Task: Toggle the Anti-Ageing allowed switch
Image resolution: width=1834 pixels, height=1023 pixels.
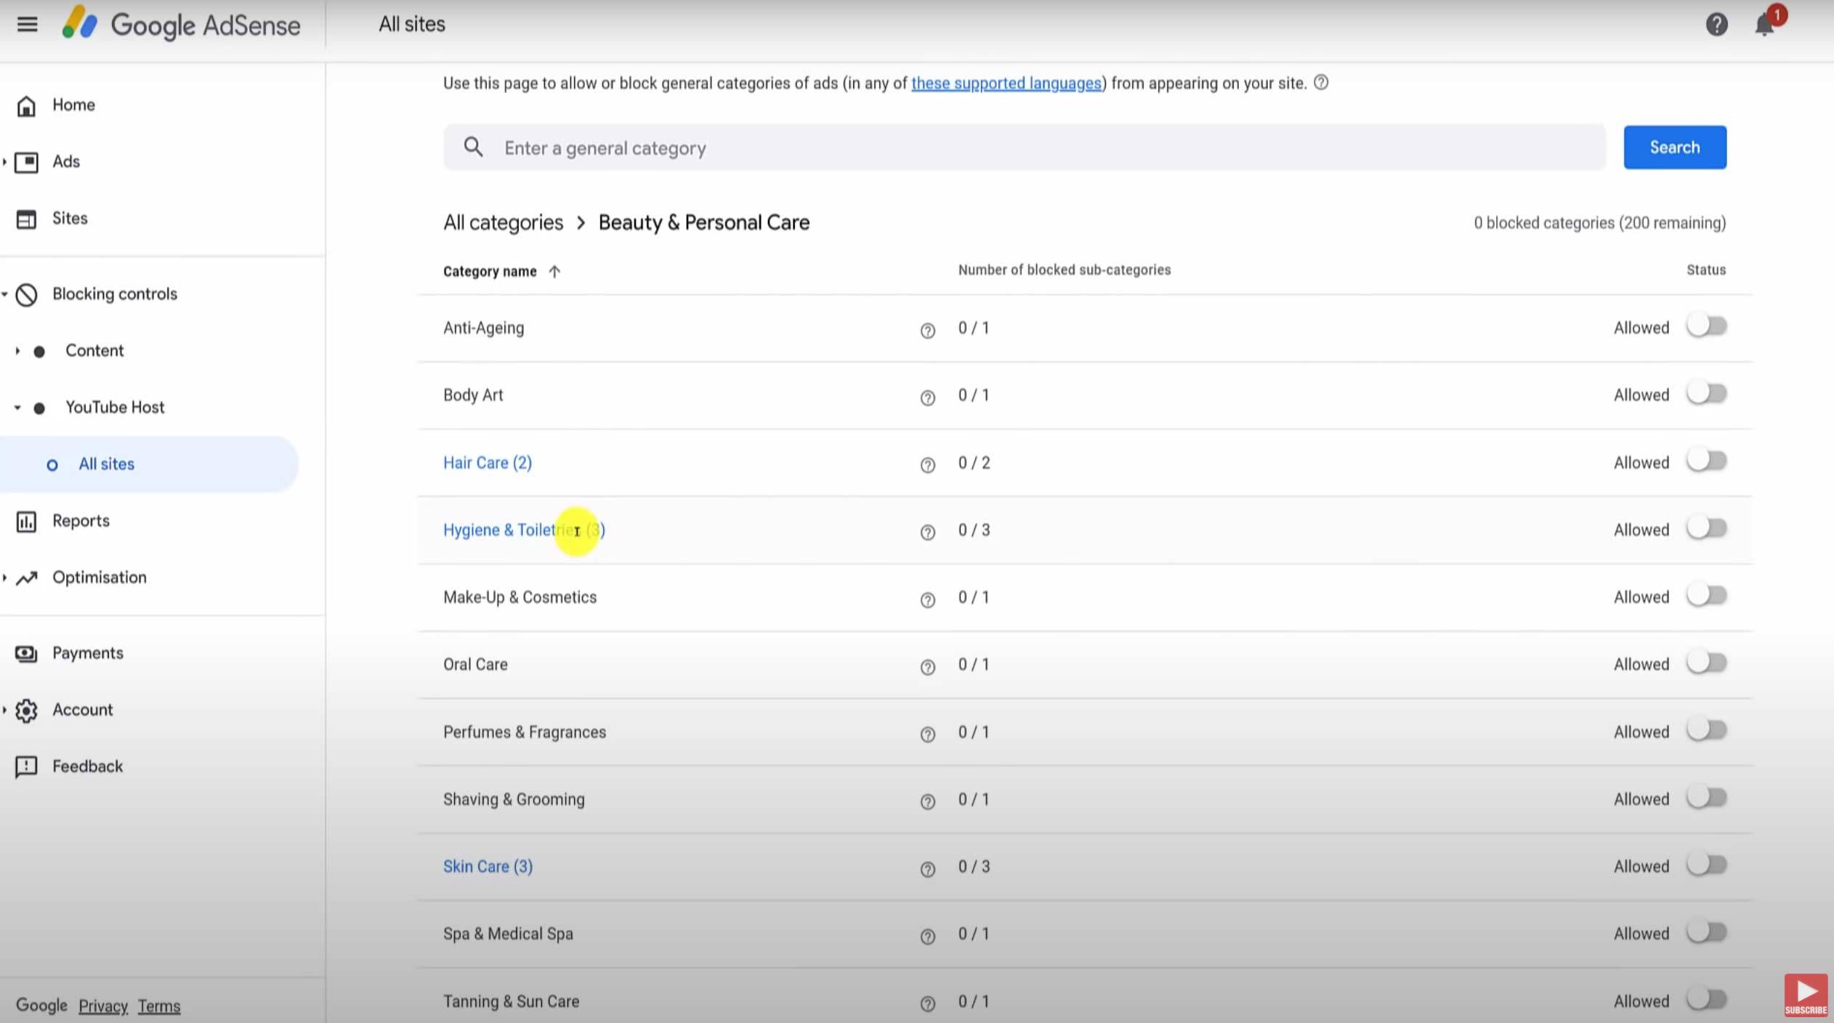Action: tap(1706, 326)
